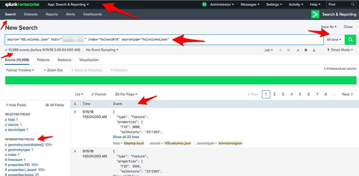
Task: Select the source field in Selected Fields
Action: click(x=13, y=125)
